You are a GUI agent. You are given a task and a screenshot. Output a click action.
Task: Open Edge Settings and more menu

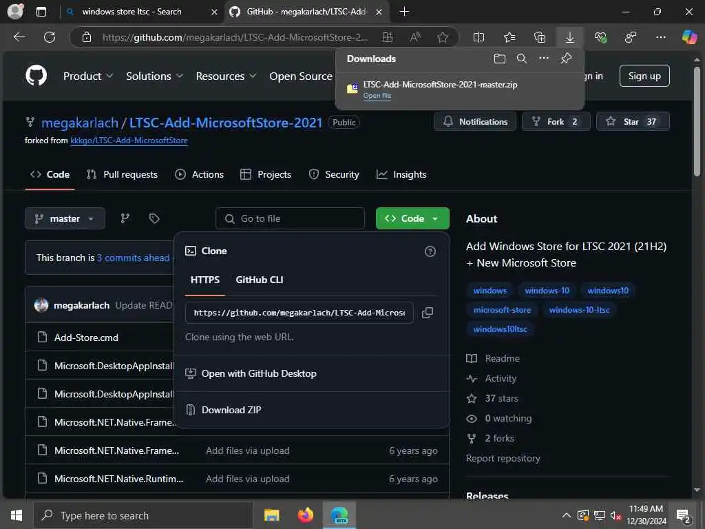pos(660,37)
